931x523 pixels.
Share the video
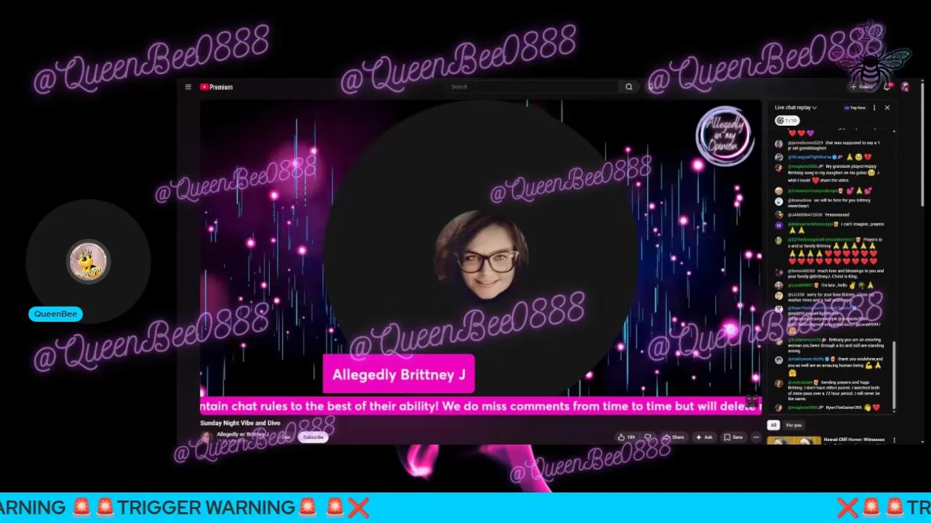coord(674,437)
